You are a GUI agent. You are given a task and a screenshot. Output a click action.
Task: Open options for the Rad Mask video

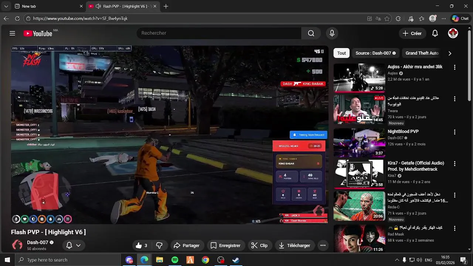pyautogui.click(x=455, y=228)
